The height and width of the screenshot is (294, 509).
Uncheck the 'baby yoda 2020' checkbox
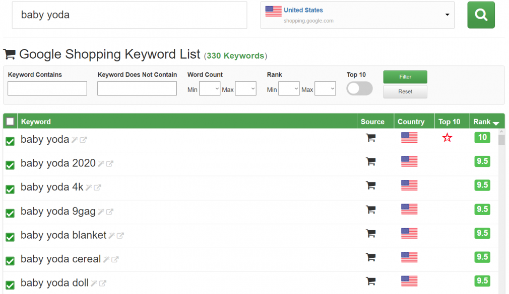10,165
